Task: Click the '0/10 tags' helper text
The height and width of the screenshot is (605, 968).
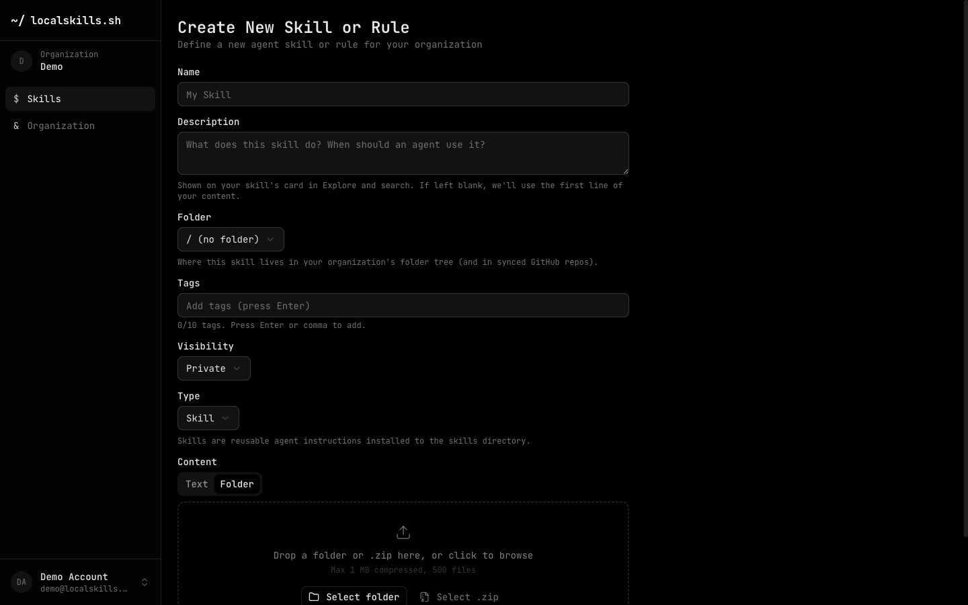Action: tap(272, 325)
